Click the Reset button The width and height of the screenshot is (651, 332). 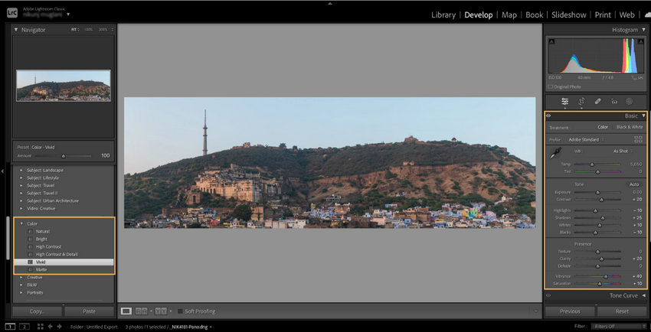(622, 311)
